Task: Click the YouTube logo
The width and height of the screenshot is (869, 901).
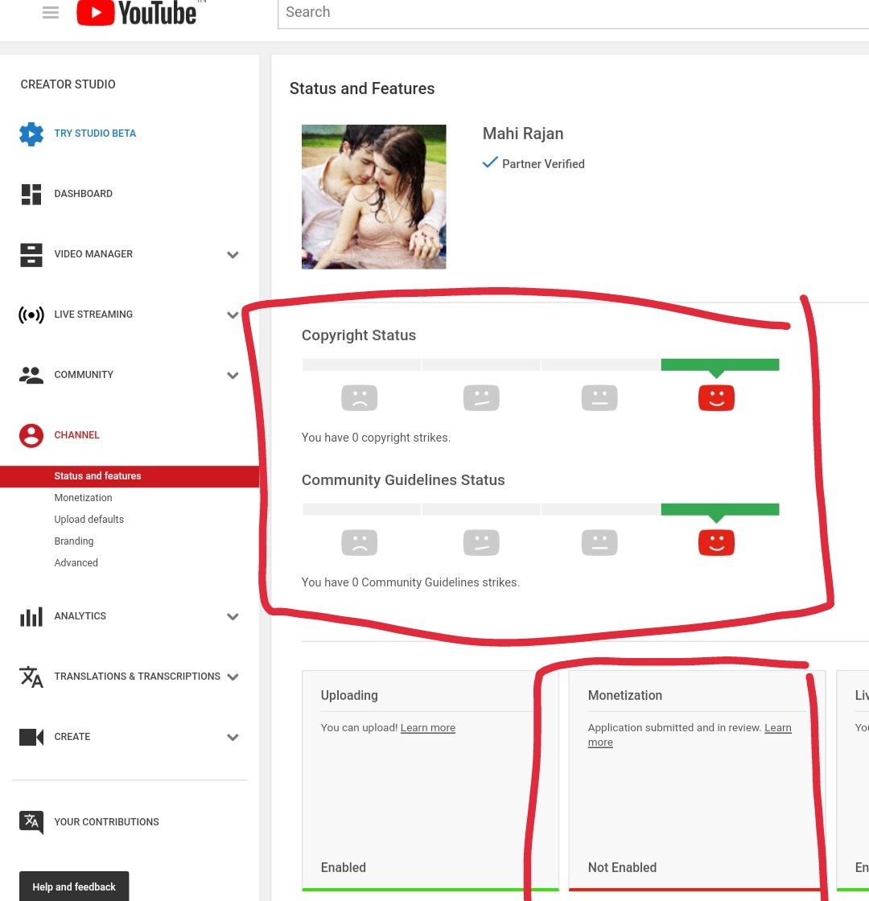Action: (136, 13)
